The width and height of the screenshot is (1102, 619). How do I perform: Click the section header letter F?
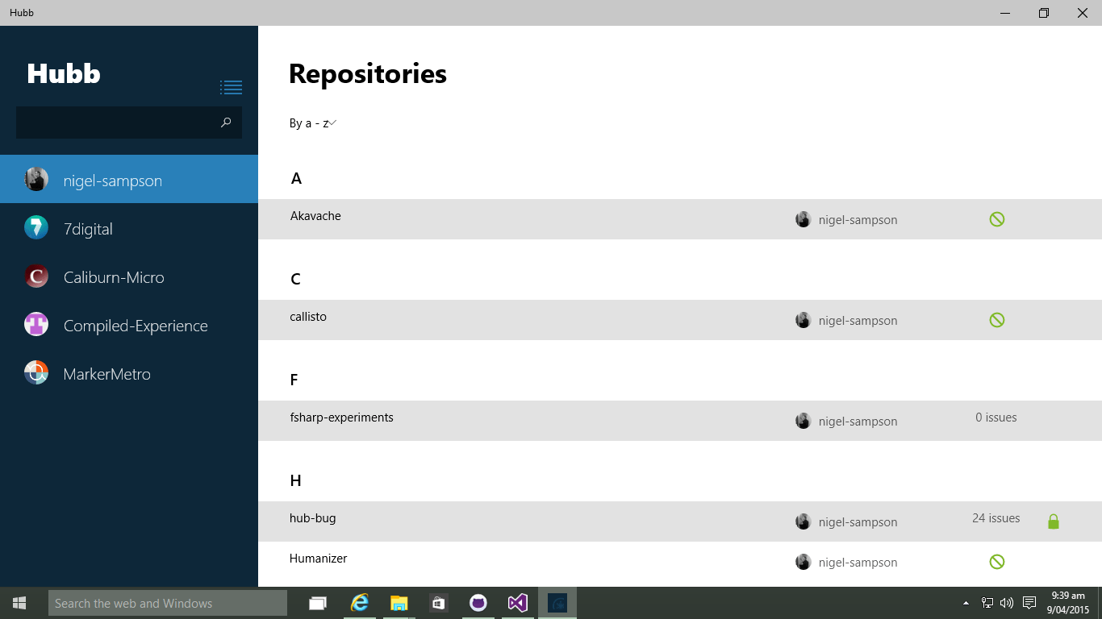tap(294, 380)
